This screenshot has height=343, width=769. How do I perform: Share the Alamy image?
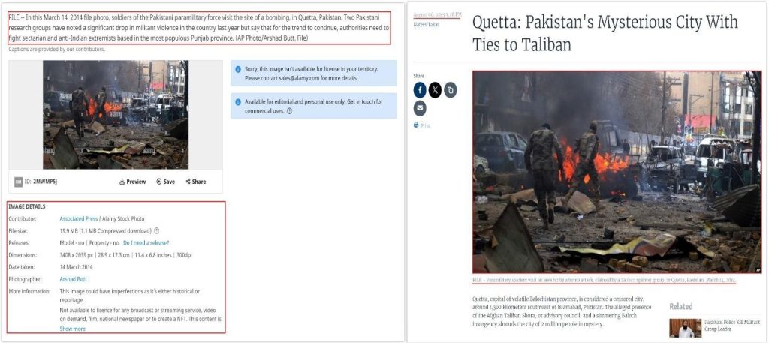(x=196, y=182)
